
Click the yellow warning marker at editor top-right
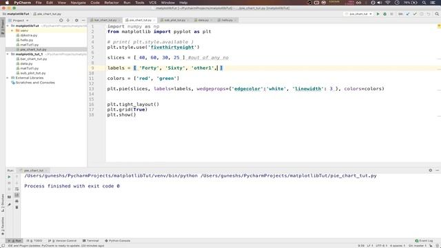pyautogui.click(x=439, y=25)
